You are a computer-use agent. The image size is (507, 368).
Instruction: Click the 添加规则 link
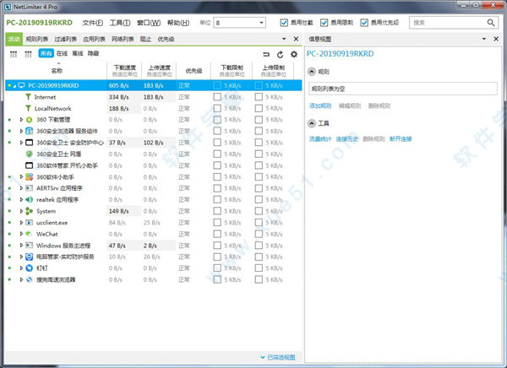[x=320, y=106]
